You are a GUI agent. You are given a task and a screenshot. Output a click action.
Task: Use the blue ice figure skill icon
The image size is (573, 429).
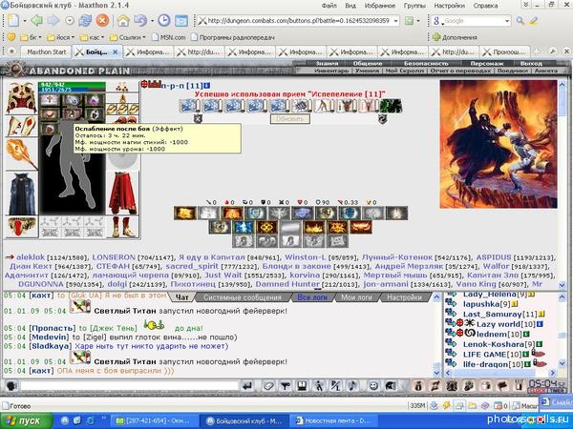243,227
